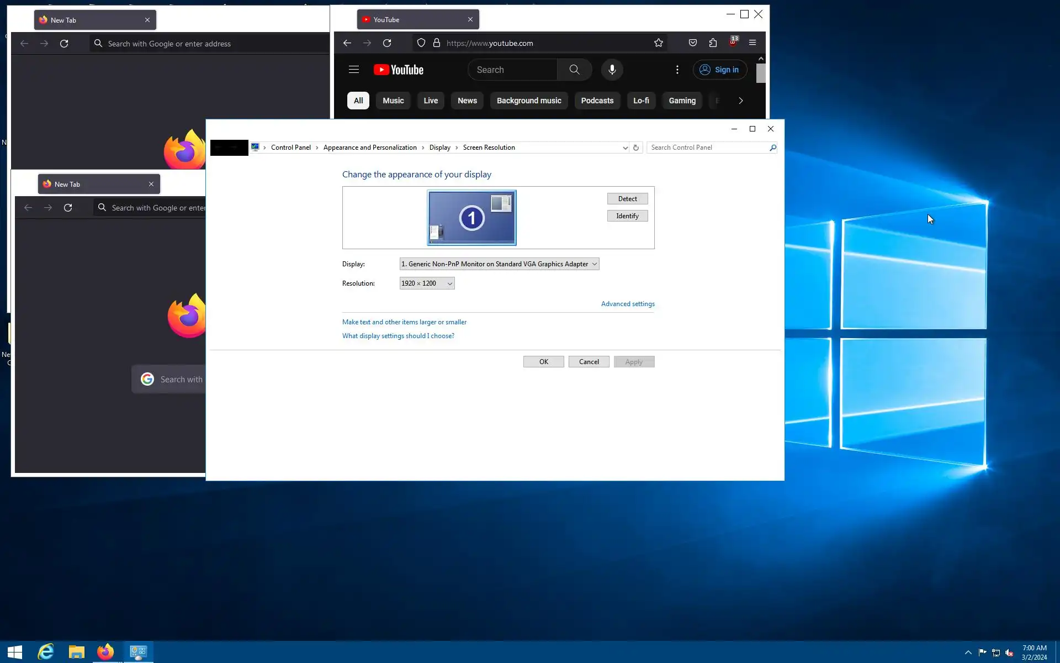Open Internet Explorer from taskbar

tap(45, 652)
